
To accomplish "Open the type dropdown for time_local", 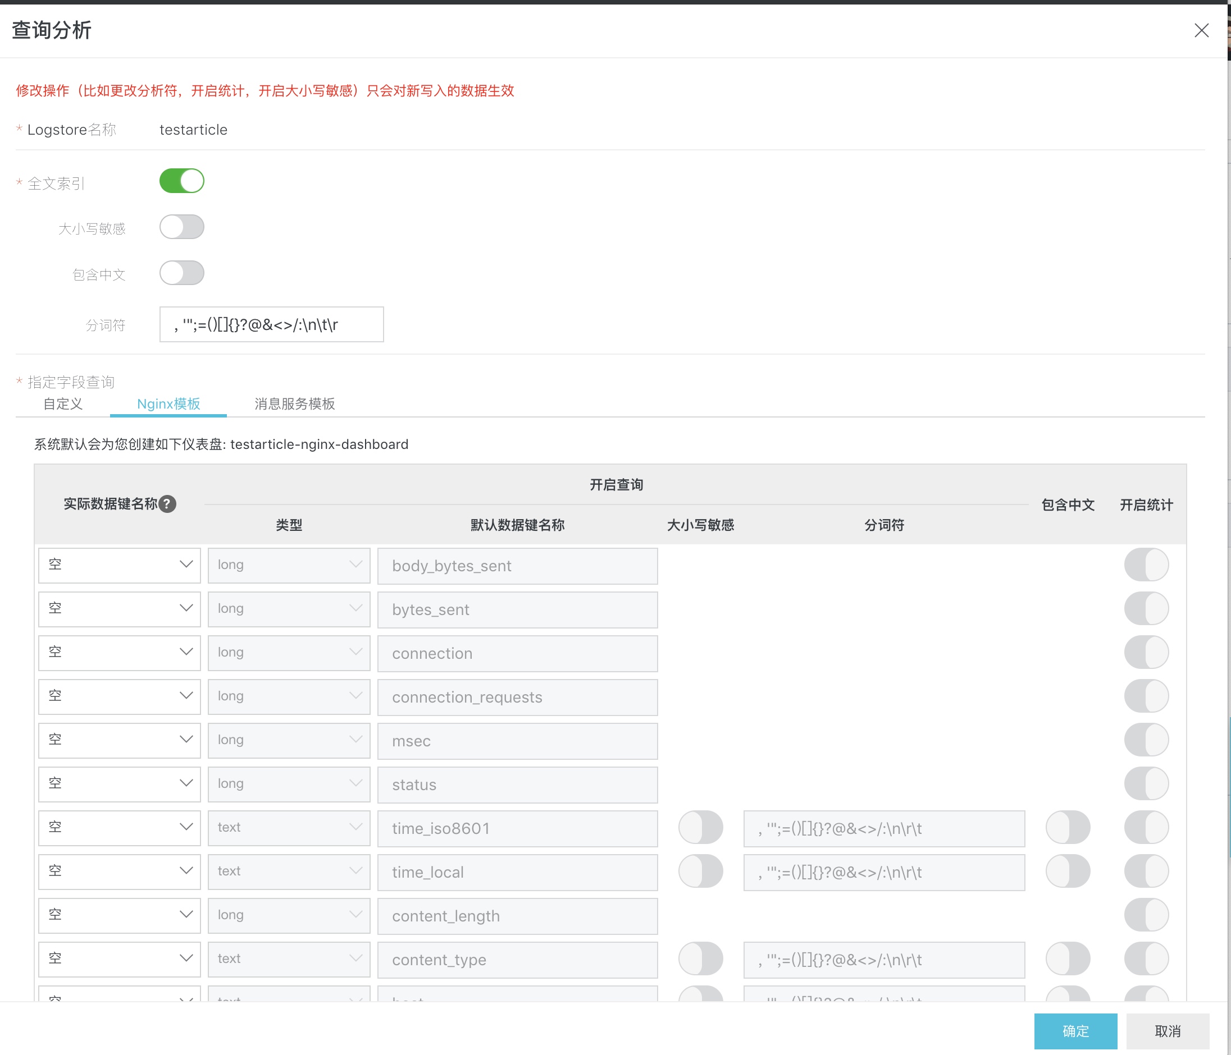I will click(289, 871).
